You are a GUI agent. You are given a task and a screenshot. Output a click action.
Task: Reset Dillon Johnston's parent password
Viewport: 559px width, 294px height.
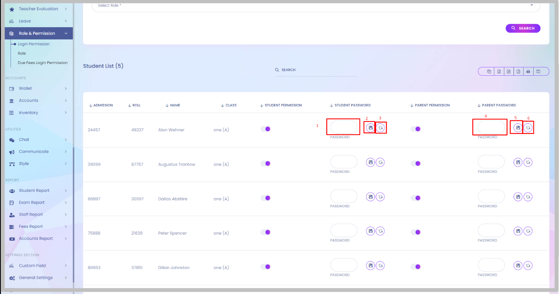click(x=528, y=266)
